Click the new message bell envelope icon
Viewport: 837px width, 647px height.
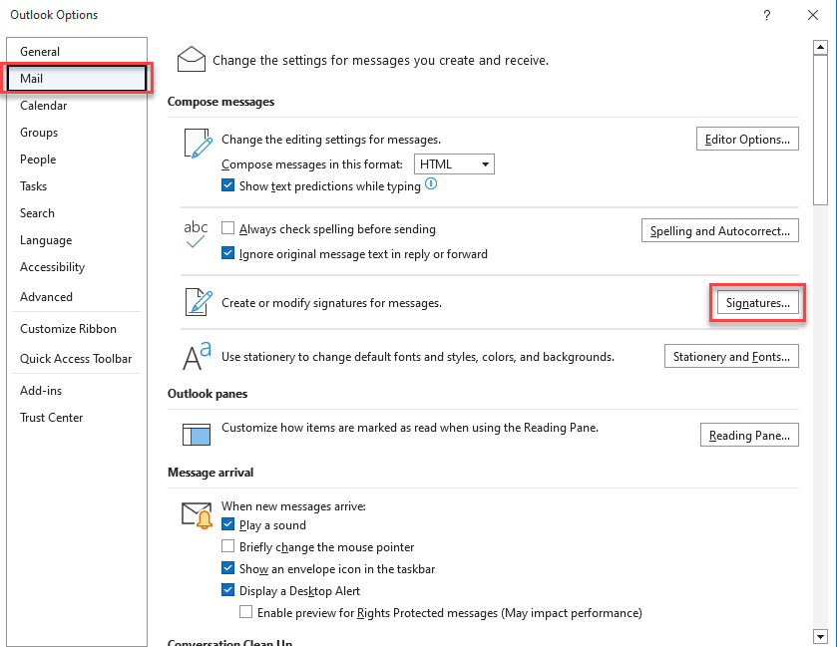pyautogui.click(x=197, y=515)
